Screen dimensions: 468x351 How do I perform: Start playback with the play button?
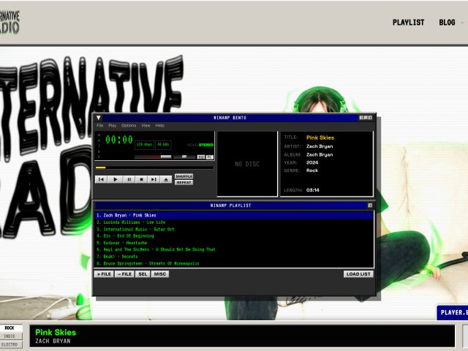(115, 179)
